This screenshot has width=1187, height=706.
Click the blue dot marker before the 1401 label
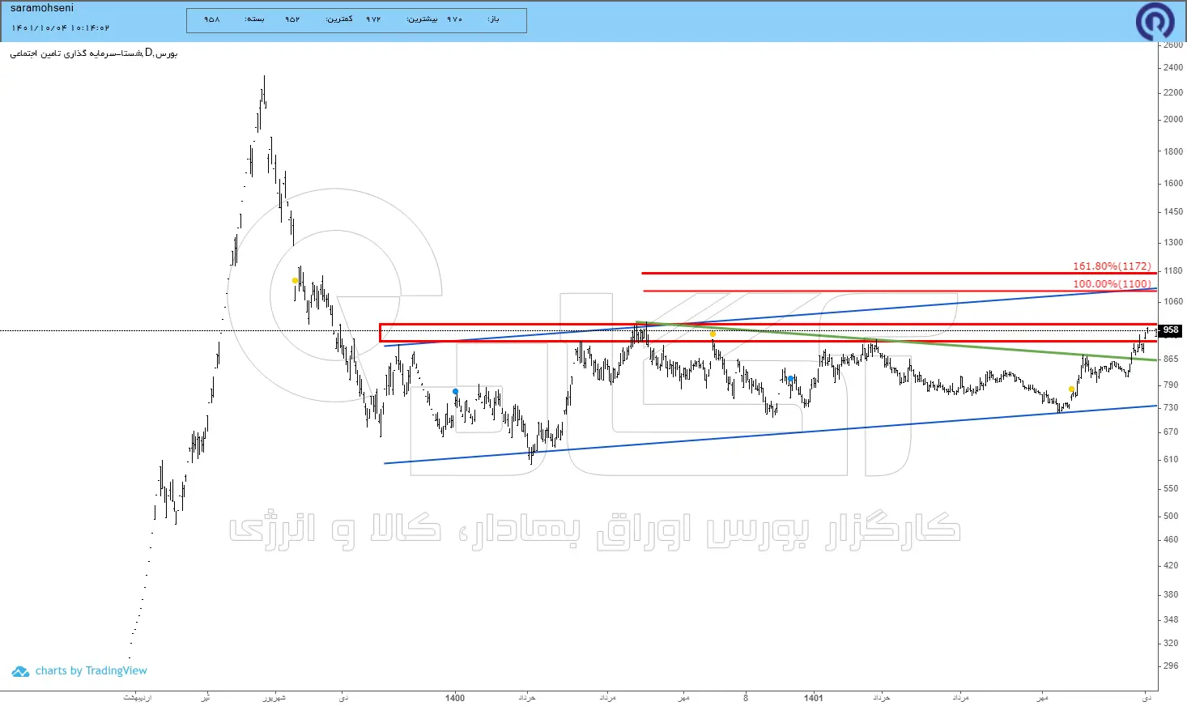(790, 378)
